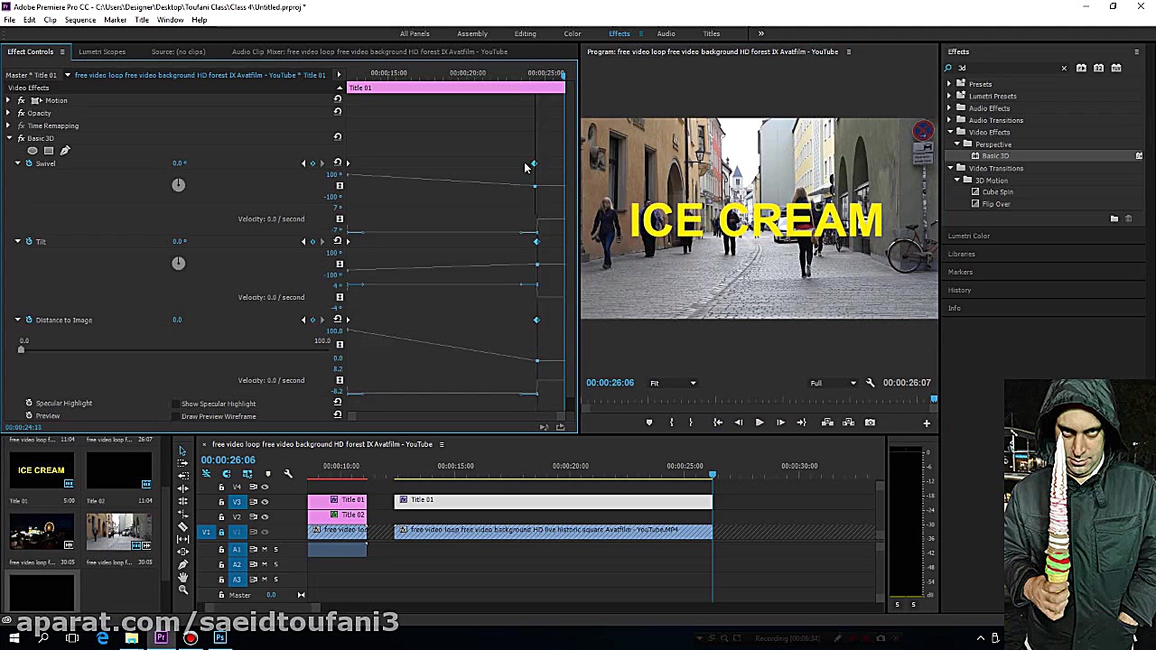Open the Full playback resolution dropdown
This screenshot has height=650, width=1156.
[x=832, y=383]
